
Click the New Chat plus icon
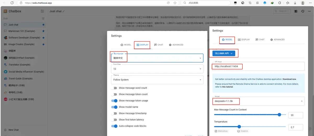[x=5, y=130]
